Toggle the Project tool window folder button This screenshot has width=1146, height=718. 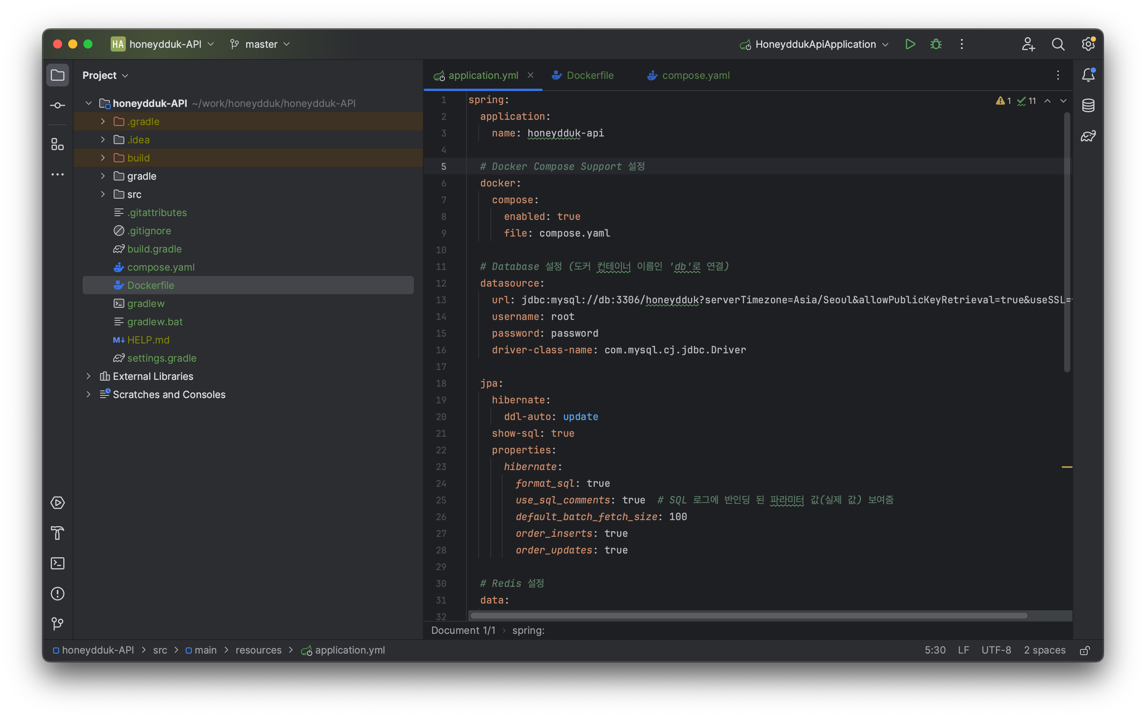coord(58,75)
